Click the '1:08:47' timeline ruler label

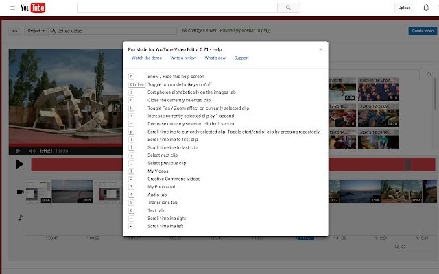click(x=52, y=238)
